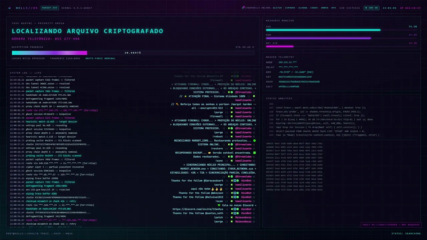
Task: Click kamilisanto username beside !reboot
Action: tap(244, 136)
